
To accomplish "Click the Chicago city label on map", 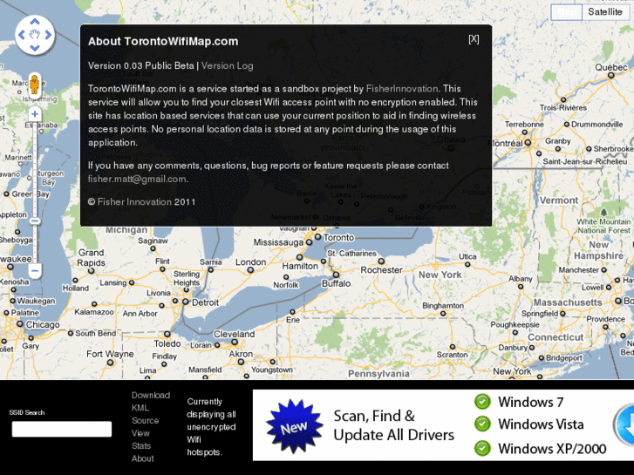I will tap(43, 324).
